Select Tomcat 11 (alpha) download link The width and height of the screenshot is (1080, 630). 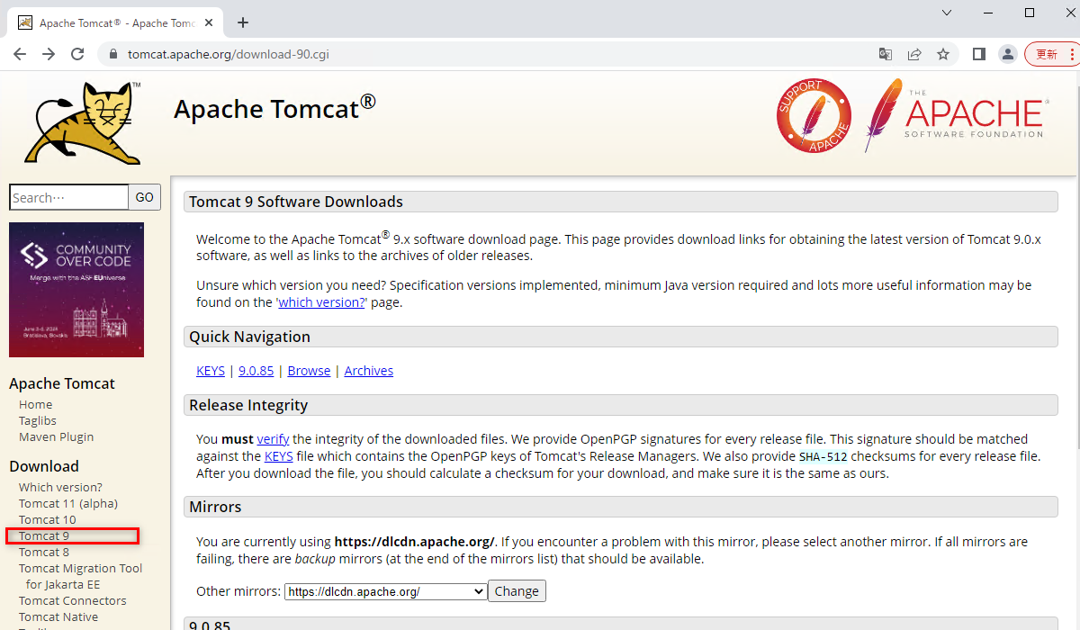68,503
